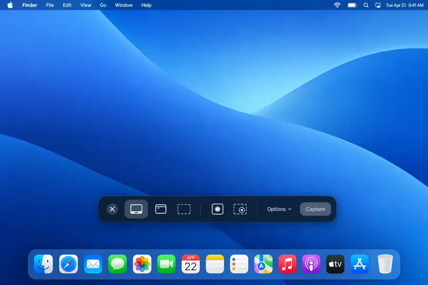Open FaceTime from the Dock
The height and width of the screenshot is (285, 428).
coord(166,264)
